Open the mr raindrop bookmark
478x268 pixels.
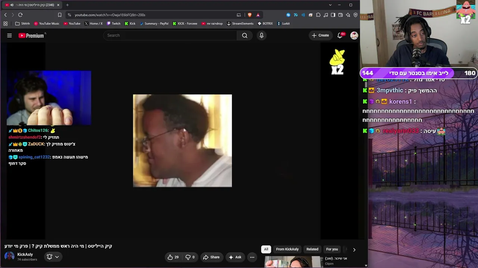[212, 23]
